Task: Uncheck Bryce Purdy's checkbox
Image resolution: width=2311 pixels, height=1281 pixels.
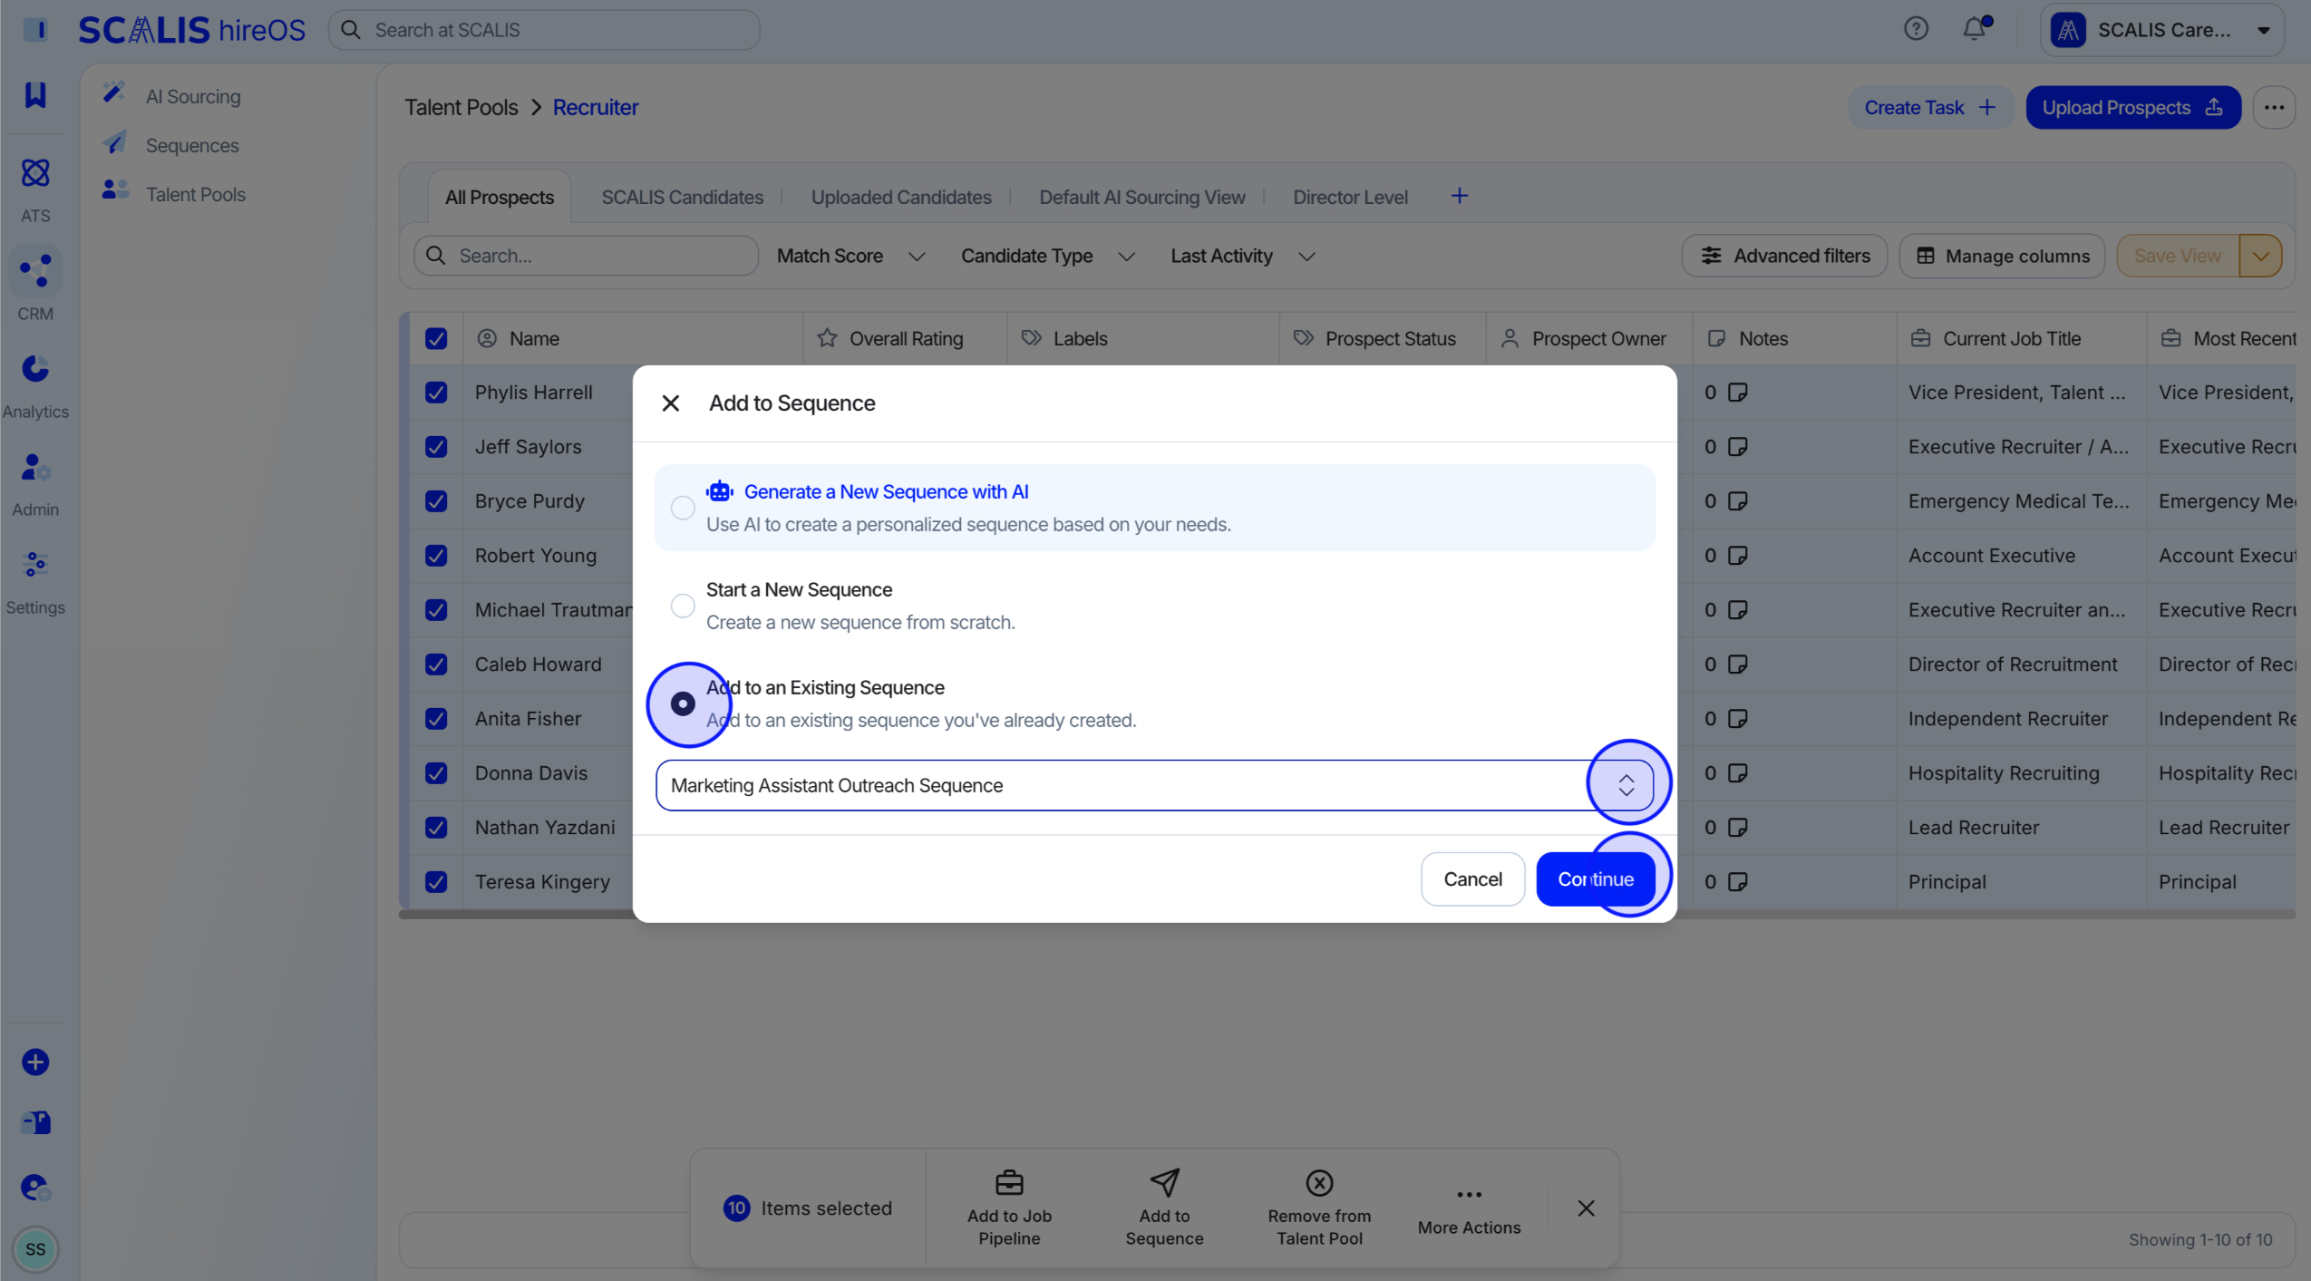Action: click(x=436, y=500)
